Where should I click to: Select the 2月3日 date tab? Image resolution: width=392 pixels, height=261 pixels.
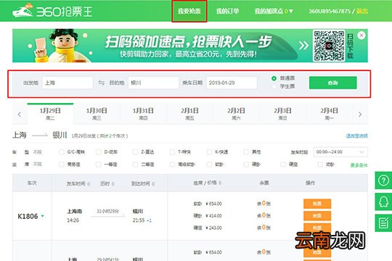pyautogui.click(x=283, y=114)
